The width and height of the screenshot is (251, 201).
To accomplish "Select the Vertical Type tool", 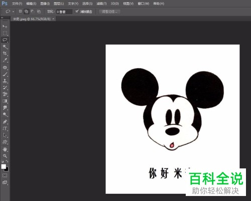I will [5, 128].
